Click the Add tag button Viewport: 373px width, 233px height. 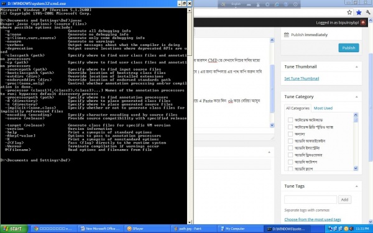point(344,199)
